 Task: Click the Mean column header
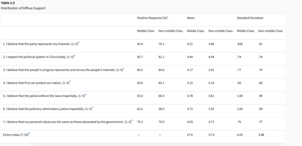click(191, 18)
